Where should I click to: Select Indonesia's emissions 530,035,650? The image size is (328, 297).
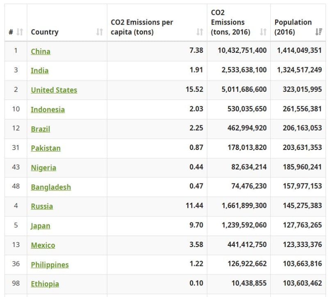tap(247, 109)
